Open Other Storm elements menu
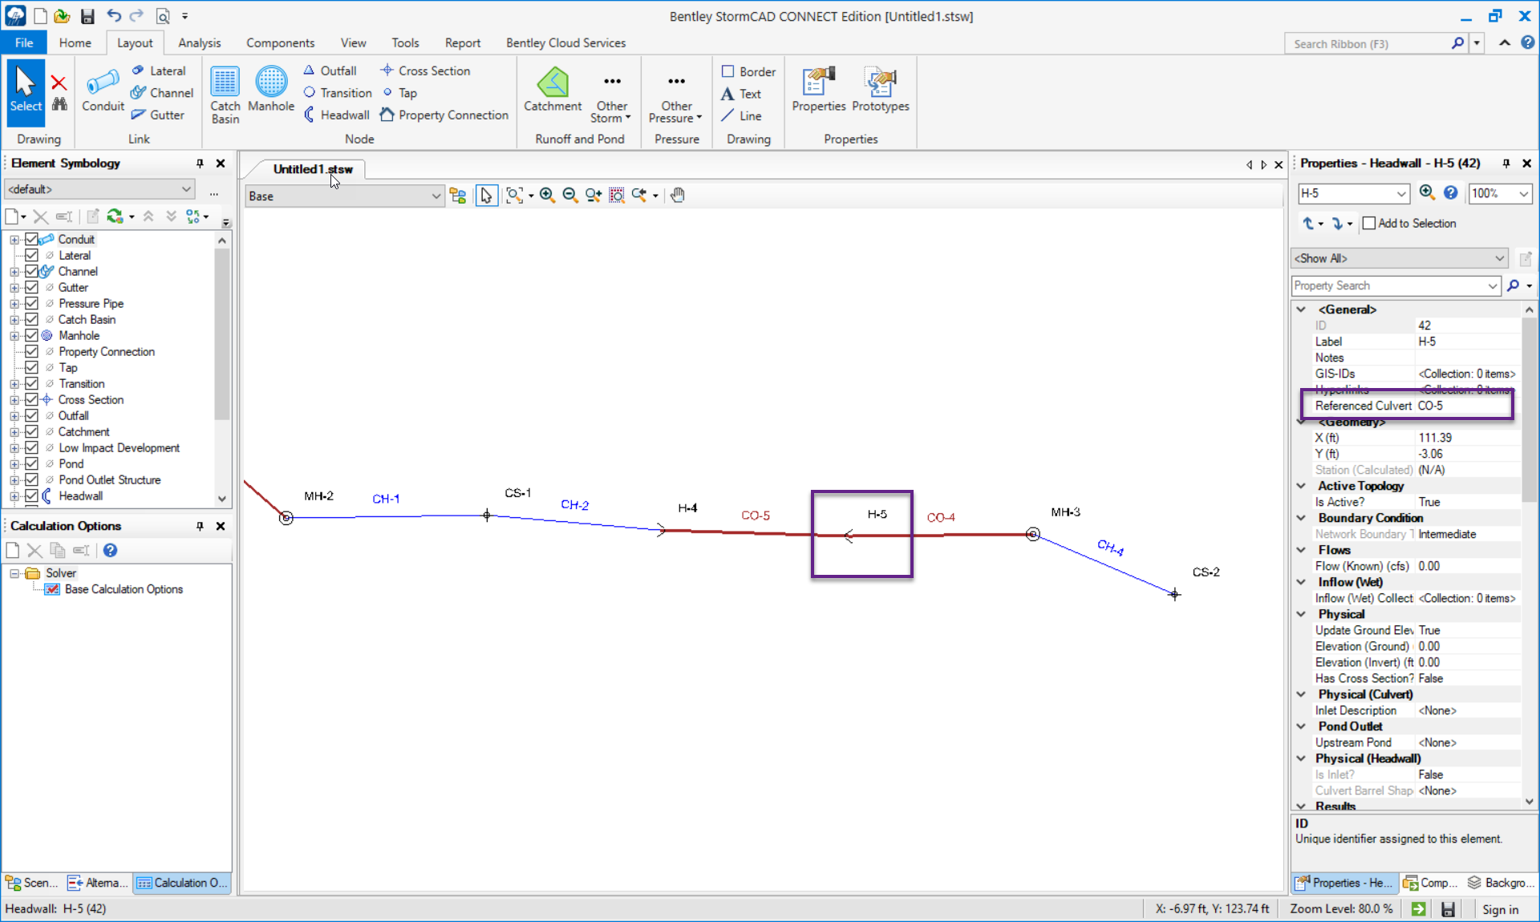The height and width of the screenshot is (922, 1540). [611, 99]
